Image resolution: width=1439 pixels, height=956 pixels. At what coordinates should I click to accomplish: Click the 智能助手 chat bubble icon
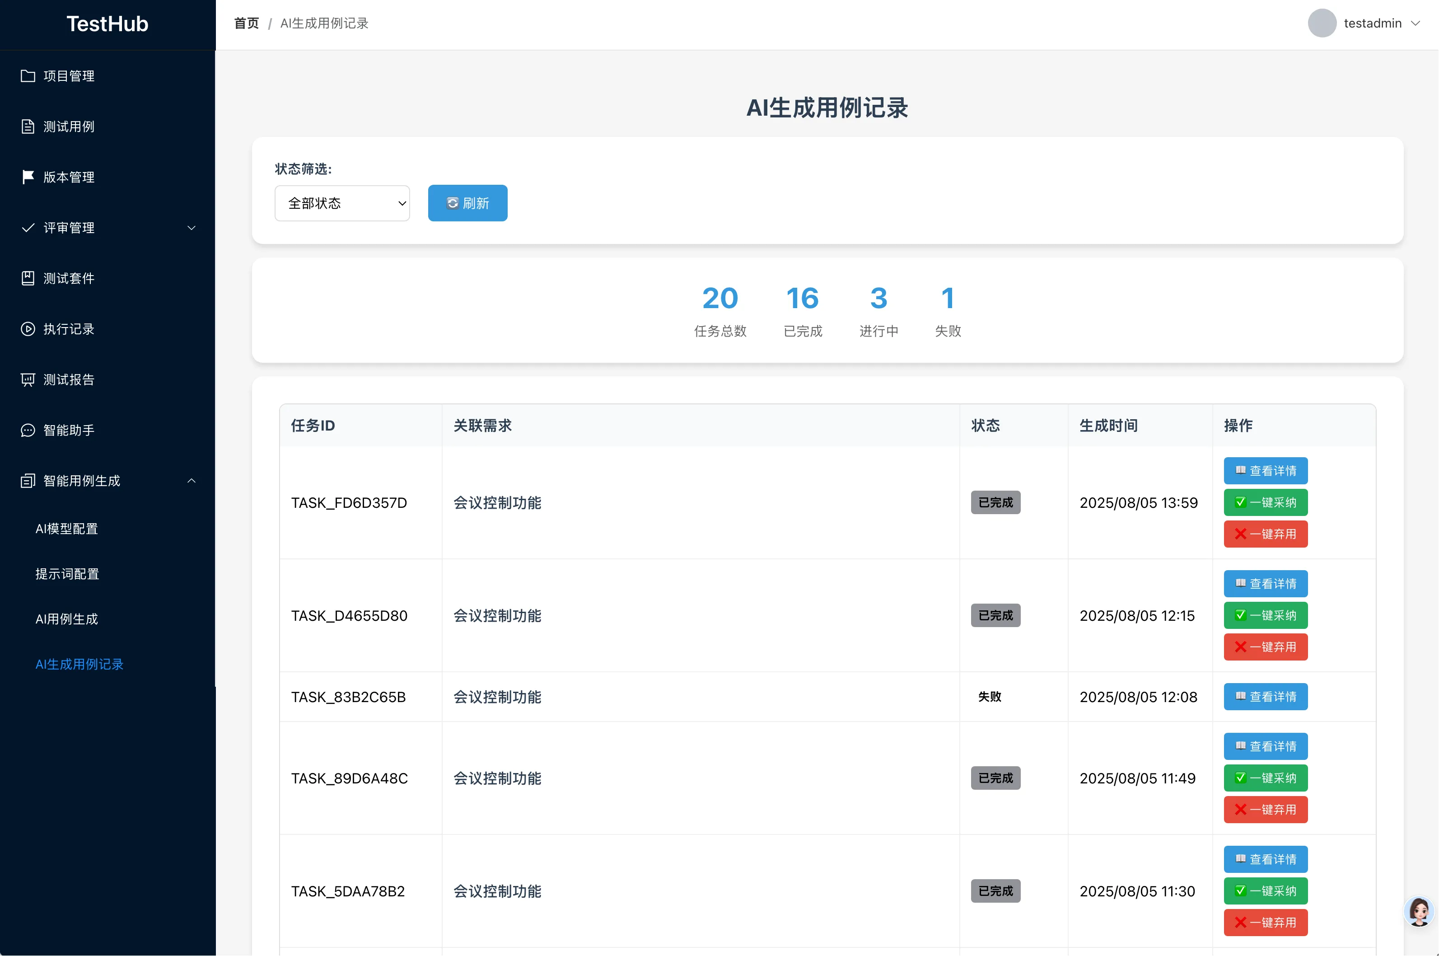(28, 430)
